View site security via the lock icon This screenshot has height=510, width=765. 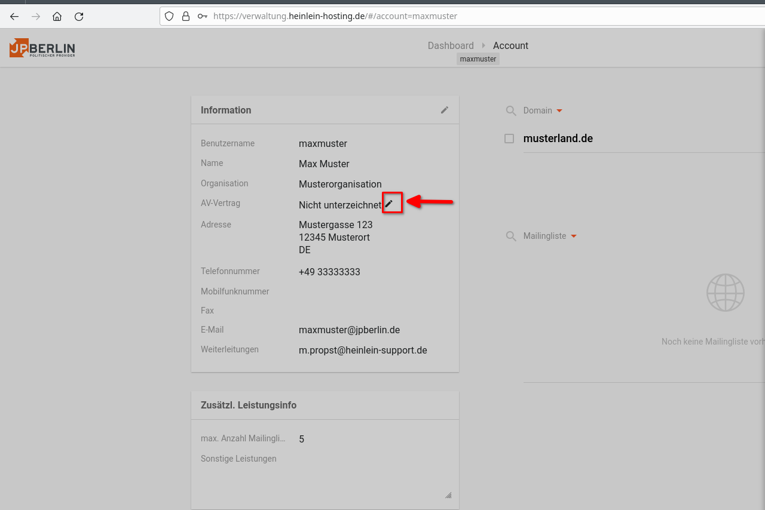point(186,16)
